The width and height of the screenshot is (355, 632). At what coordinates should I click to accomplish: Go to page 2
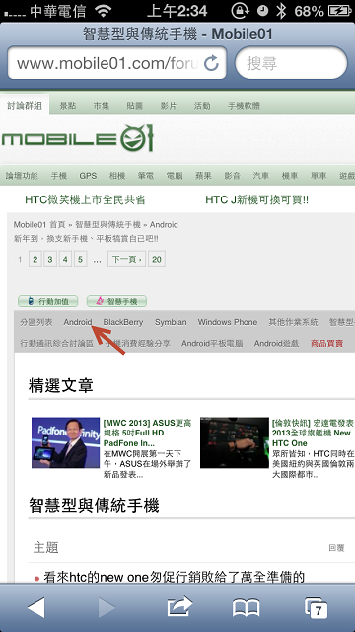tap(35, 259)
